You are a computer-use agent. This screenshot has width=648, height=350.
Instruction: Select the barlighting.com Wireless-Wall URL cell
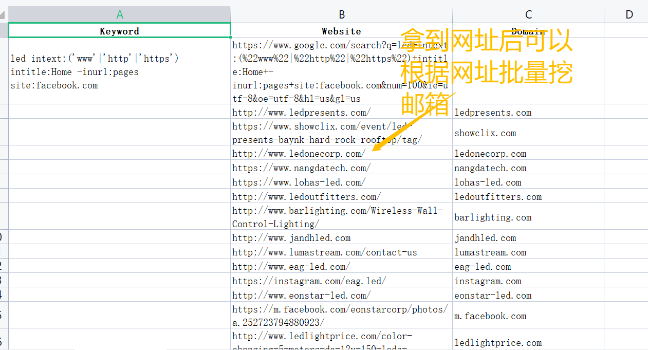click(341, 216)
